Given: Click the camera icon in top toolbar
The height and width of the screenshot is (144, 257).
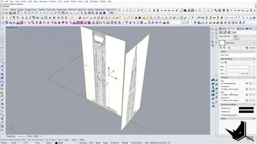Looking at the screenshot, I should pyautogui.click(x=185, y=11).
